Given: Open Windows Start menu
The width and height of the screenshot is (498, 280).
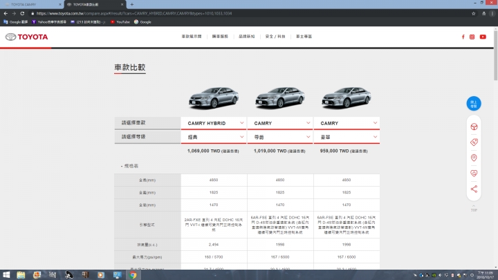Looking at the screenshot, I should tap(6, 275).
